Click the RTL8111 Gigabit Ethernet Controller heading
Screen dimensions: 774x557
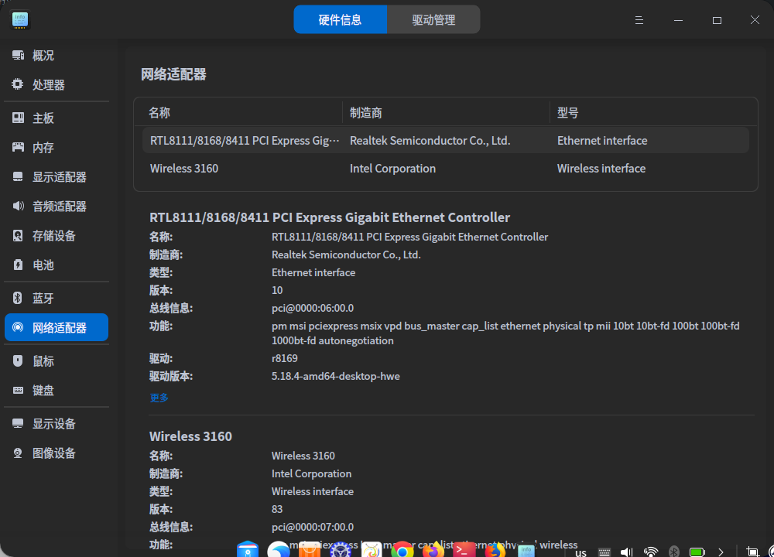click(x=330, y=217)
